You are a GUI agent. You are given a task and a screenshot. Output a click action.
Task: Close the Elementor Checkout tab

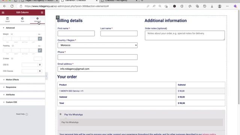[97, 1]
